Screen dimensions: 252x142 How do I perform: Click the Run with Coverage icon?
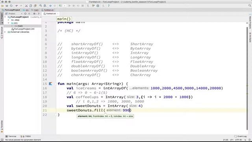coord(78,6)
